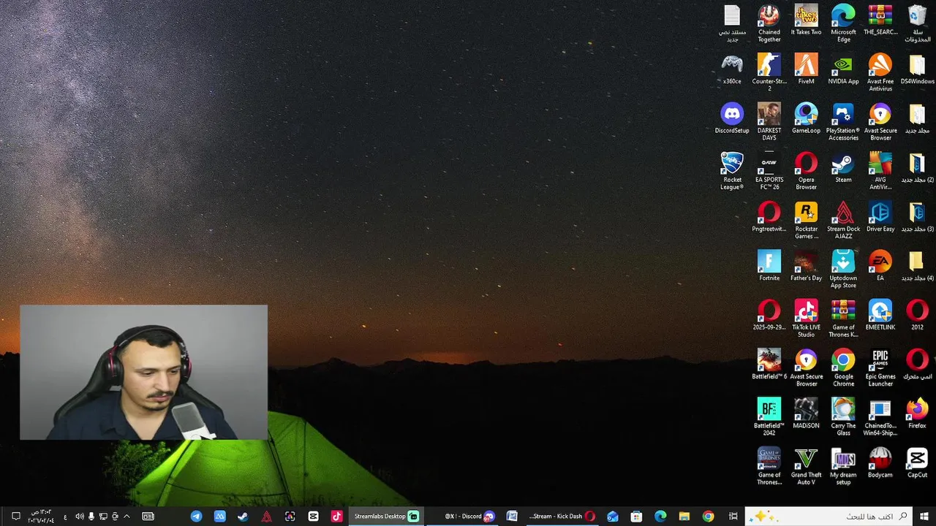Launch It Takes Two from the desktop
The height and width of the screenshot is (526, 936).
tap(806, 20)
